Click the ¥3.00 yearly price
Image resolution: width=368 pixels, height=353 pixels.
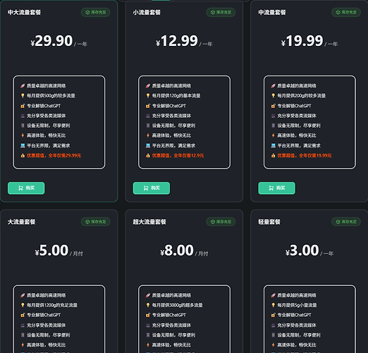[309, 251]
